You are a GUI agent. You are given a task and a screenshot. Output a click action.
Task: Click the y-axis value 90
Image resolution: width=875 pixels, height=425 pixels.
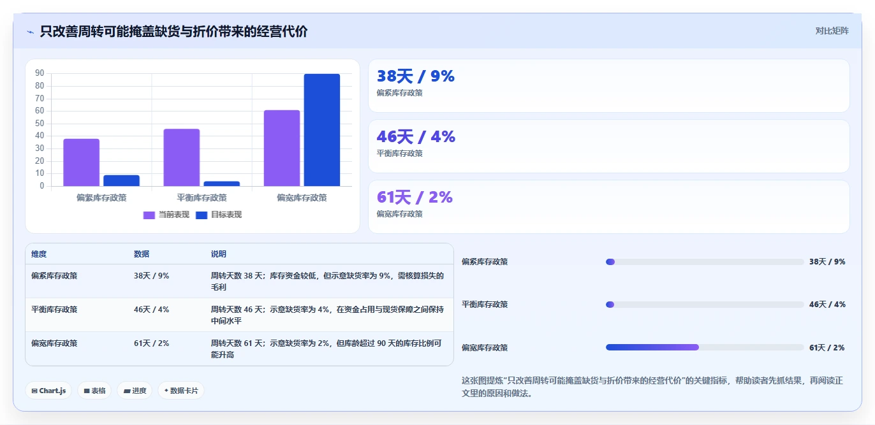click(40, 73)
